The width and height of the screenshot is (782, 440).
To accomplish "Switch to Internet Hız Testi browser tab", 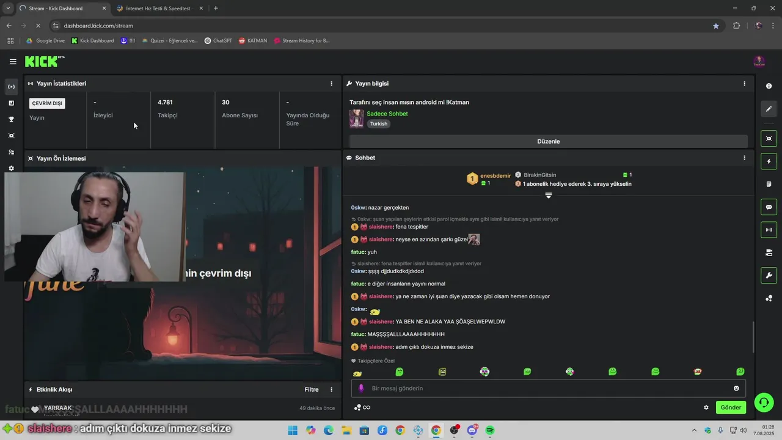I will (x=158, y=9).
